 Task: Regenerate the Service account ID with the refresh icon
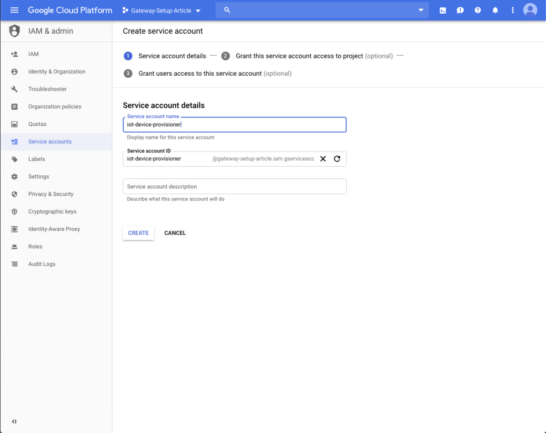337,158
